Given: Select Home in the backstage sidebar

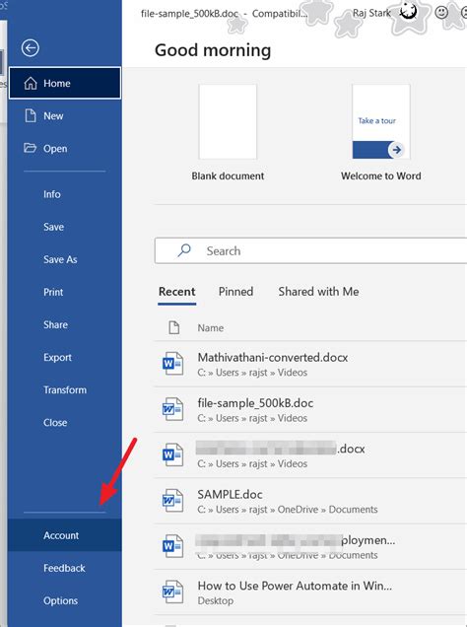Looking at the screenshot, I should click(x=64, y=83).
